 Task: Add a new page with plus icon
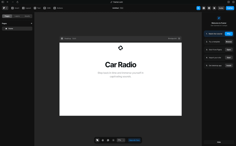pyautogui.click(x=31, y=23)
